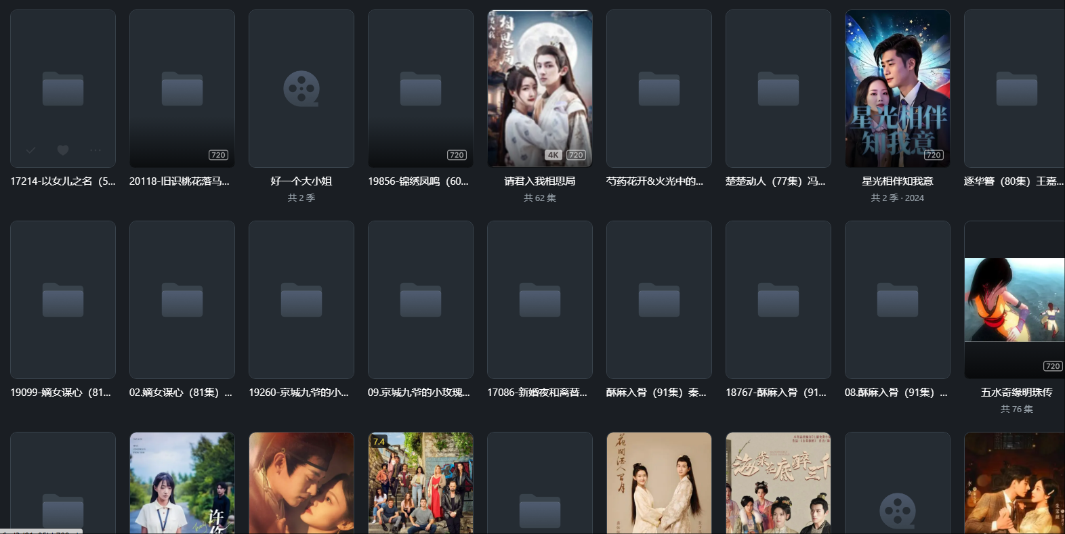This screenshot has width=1065, height=534.
Task: Click the 720 badge on 五水奇缘明珠传
Action: click(1053, 366)
